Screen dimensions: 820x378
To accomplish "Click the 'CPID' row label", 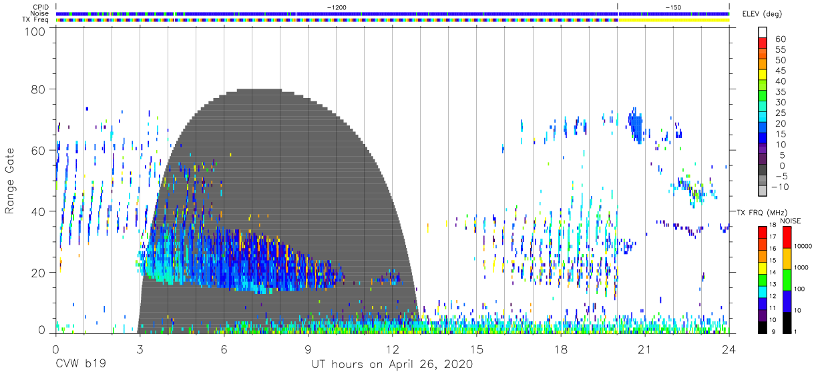I will click(x=41, y=7).
